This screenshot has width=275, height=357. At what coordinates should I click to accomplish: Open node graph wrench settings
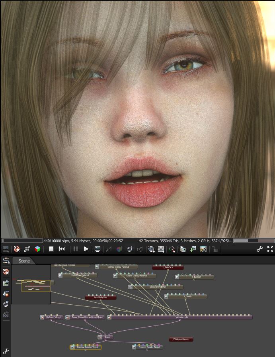click(6, 351)
